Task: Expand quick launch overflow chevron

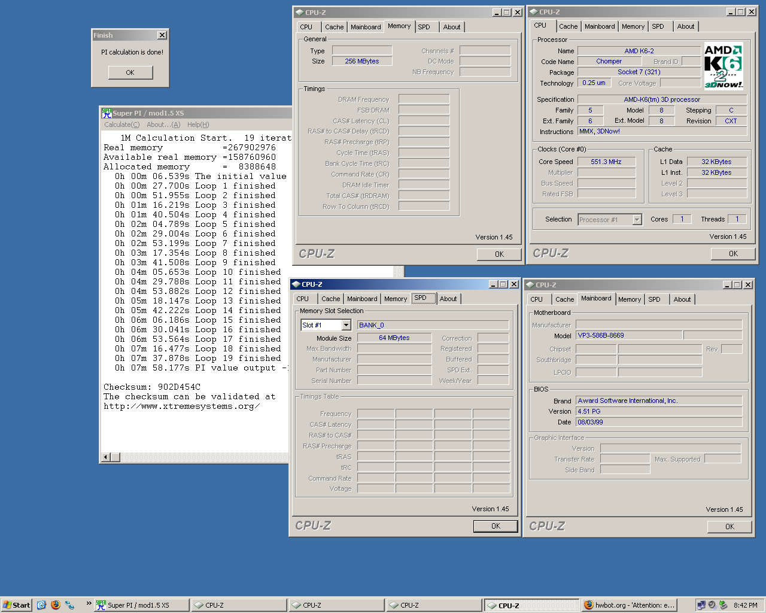Action: (x=89, y=603)
